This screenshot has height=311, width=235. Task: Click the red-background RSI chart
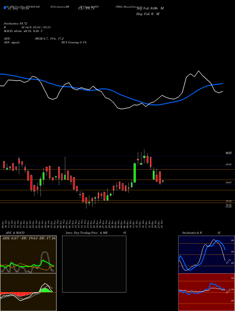[x=206, y=292]
